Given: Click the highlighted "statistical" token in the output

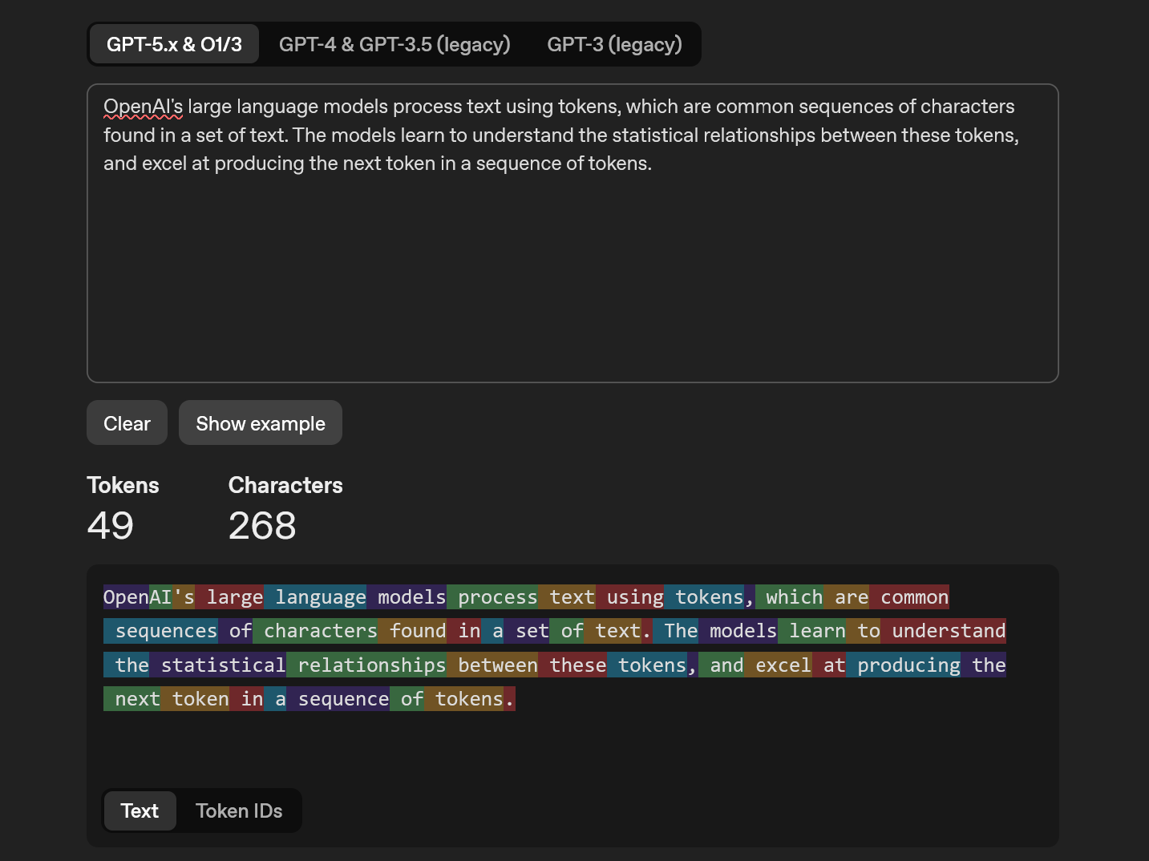Looking at the screenshot, I should coord(217,665).
